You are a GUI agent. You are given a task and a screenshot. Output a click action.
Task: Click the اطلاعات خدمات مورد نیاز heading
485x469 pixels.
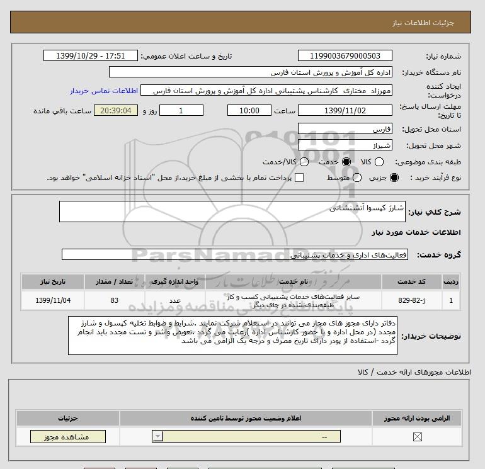[416, 232]
